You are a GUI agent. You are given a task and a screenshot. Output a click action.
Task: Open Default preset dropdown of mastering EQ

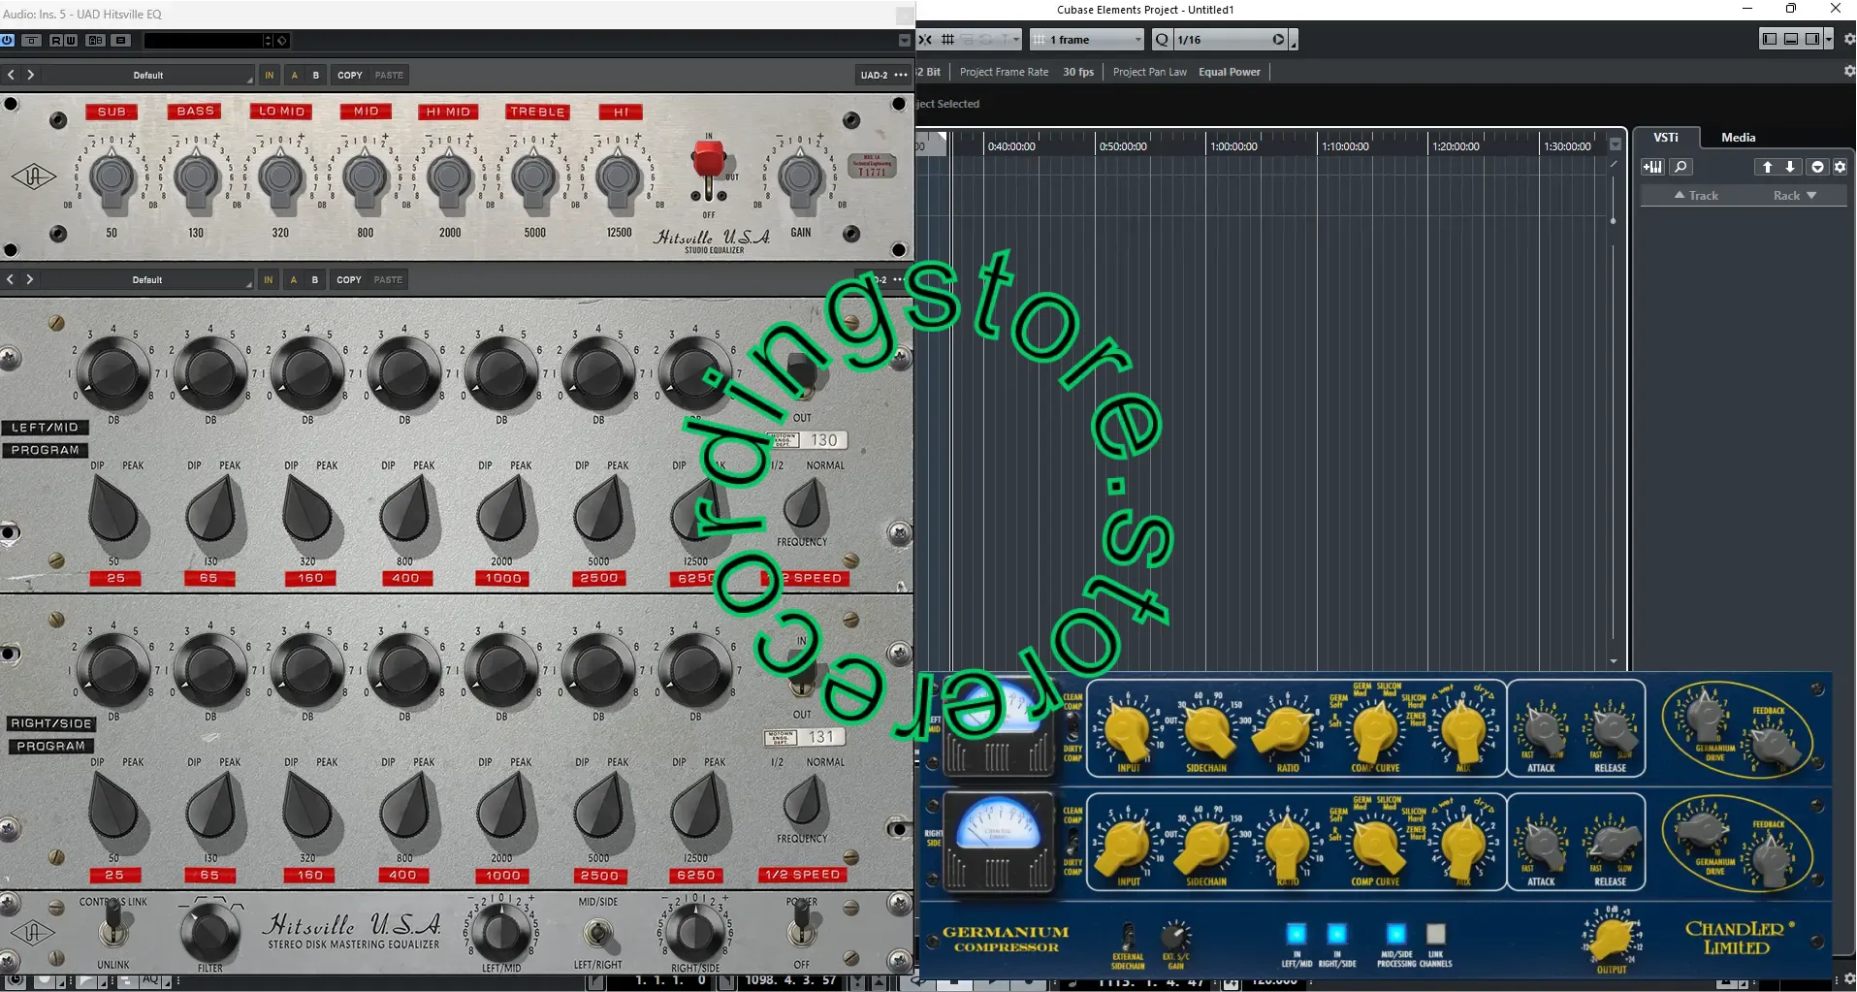147,279
